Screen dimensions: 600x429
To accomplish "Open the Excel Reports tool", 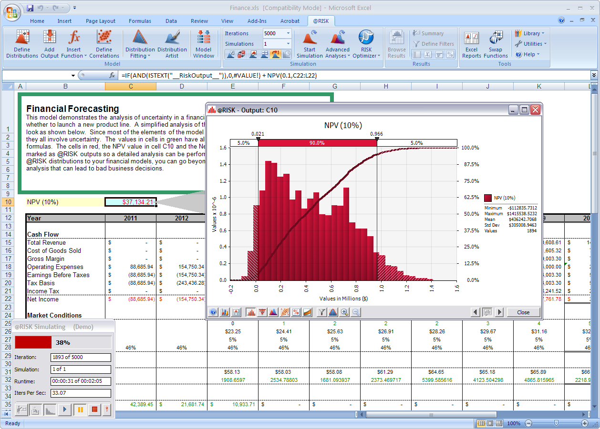I will [471, 44].
